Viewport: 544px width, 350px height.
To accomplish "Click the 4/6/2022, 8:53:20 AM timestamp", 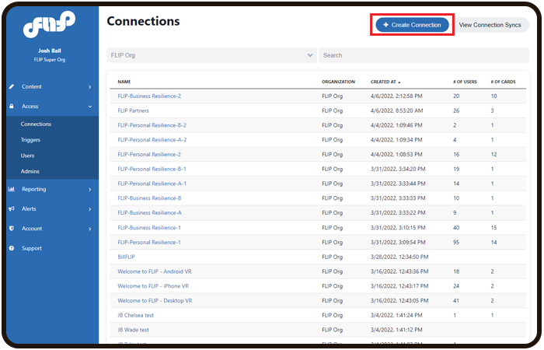I will tap(397, 110).
